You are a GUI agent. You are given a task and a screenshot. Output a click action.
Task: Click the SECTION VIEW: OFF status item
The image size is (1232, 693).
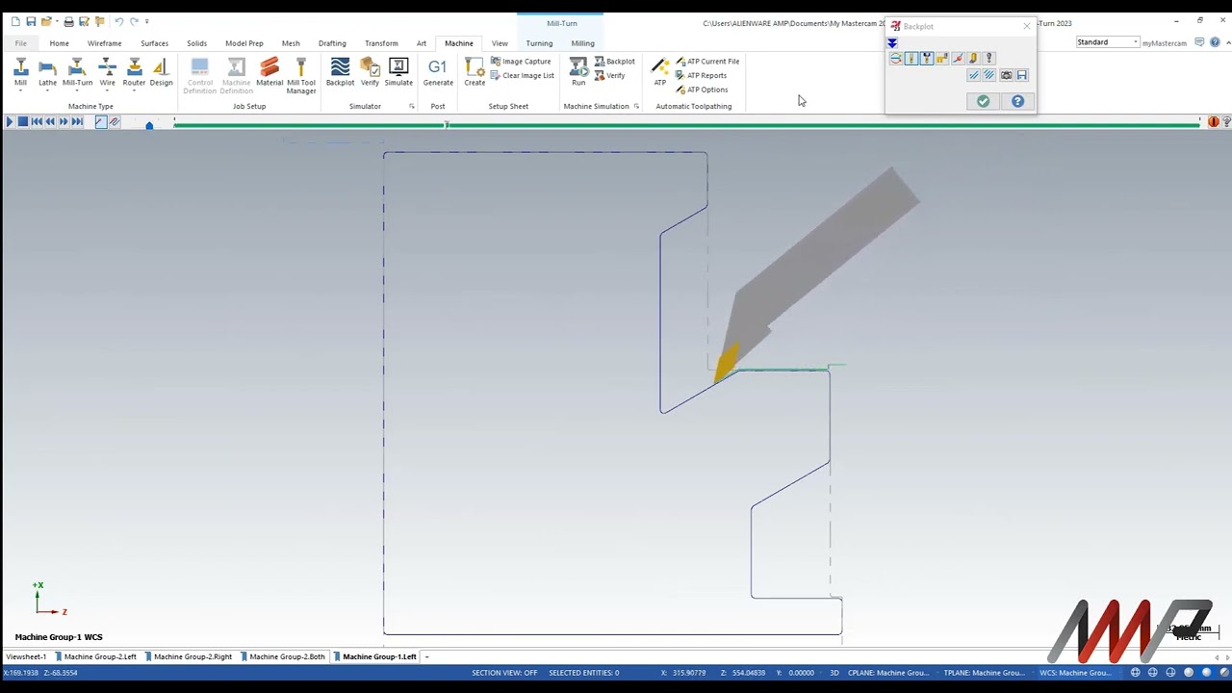coord(504,673)
